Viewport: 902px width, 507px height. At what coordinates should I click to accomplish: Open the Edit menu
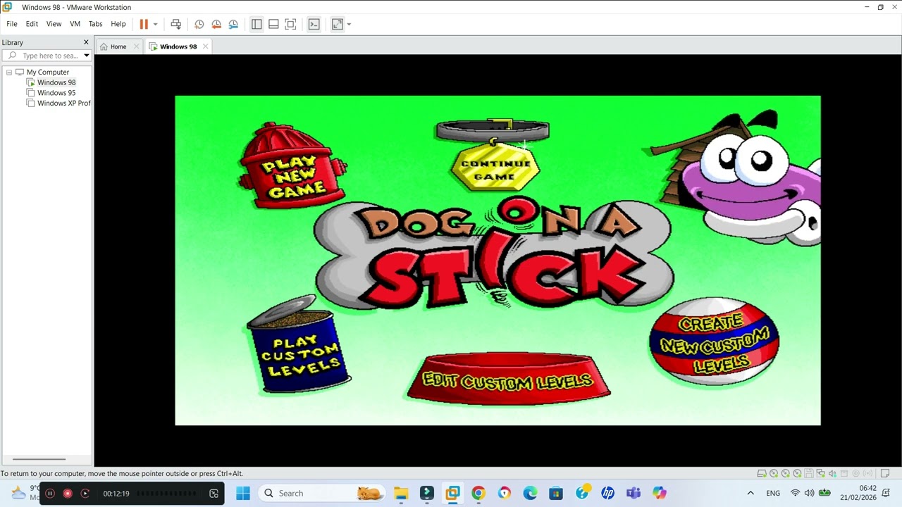[32, 24]
